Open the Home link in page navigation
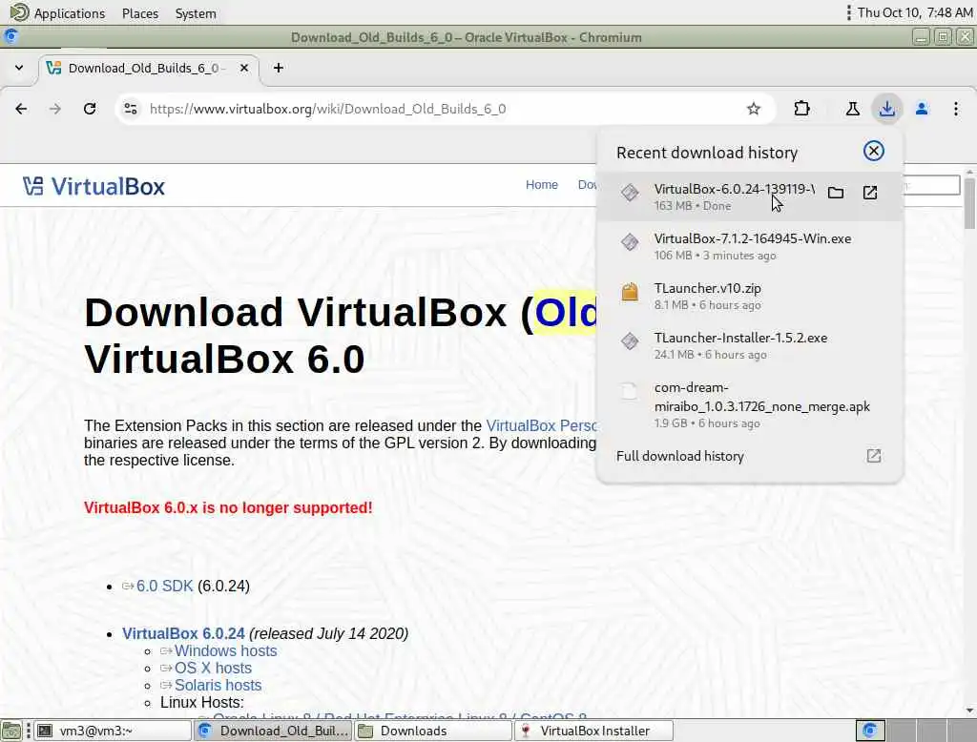Viewport: 977px width, 742px height. (x=542, y=184)
